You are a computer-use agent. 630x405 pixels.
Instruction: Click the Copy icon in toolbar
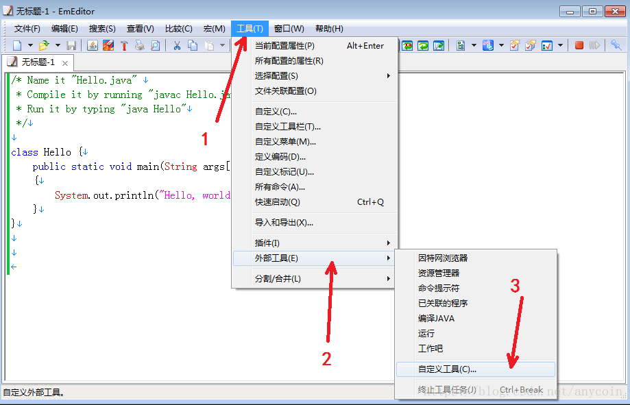[x=193, y=45]
